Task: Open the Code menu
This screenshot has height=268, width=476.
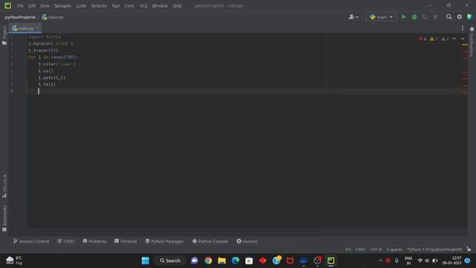Action: point(81,6)
